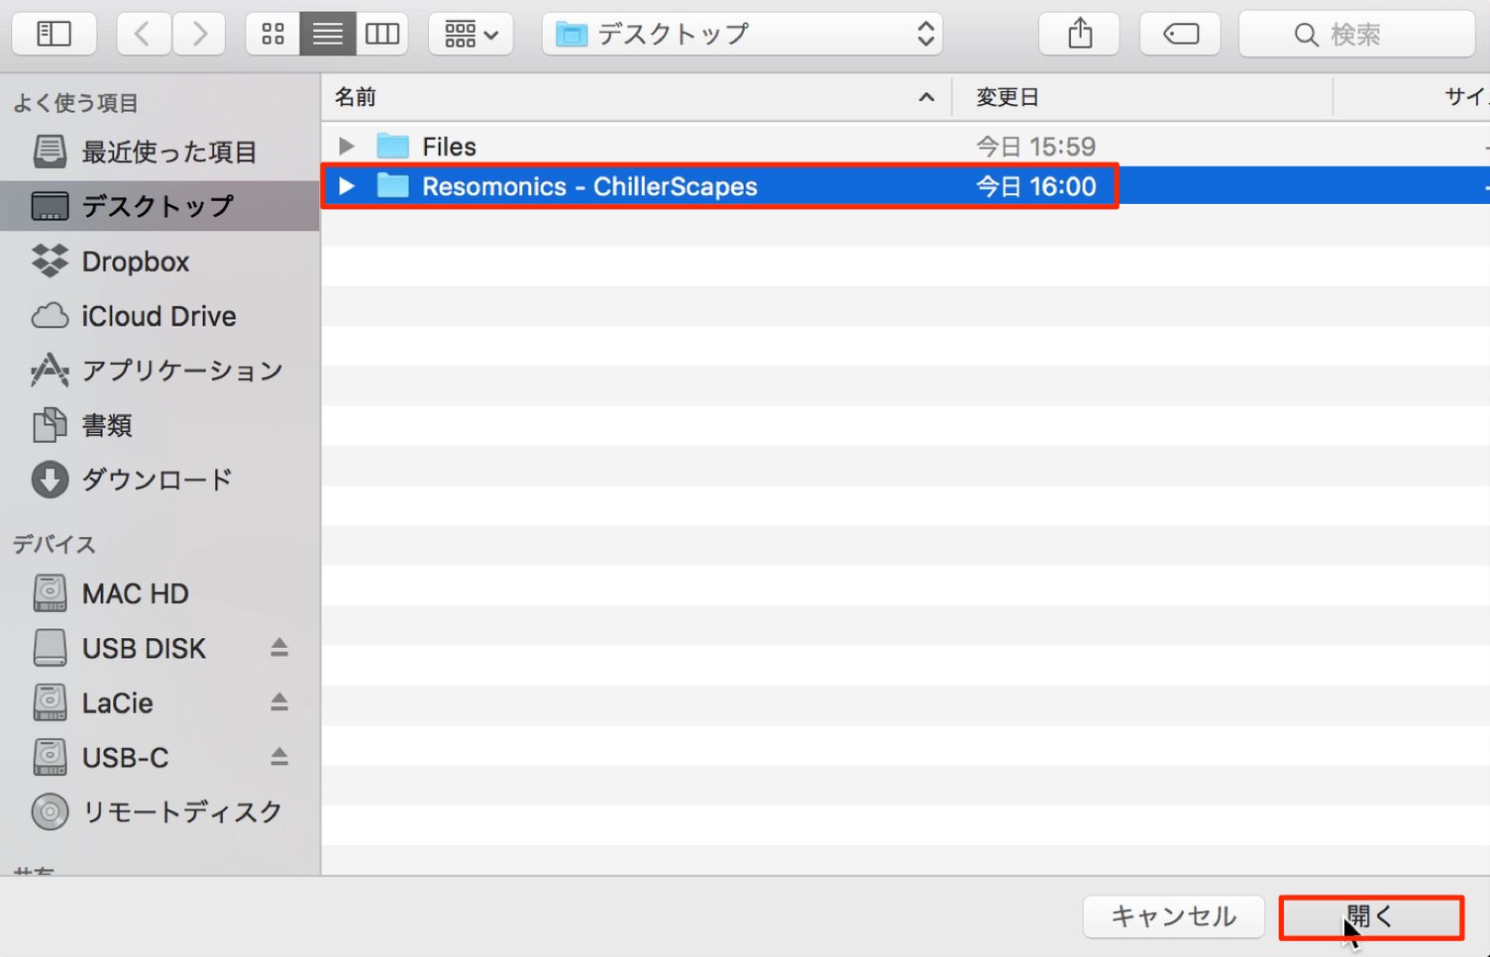Image resolution: width=1490 pixels, height=957 pixels.
Task: Select 最近使った項目 in the sidebar
Action: coord(160,152)
